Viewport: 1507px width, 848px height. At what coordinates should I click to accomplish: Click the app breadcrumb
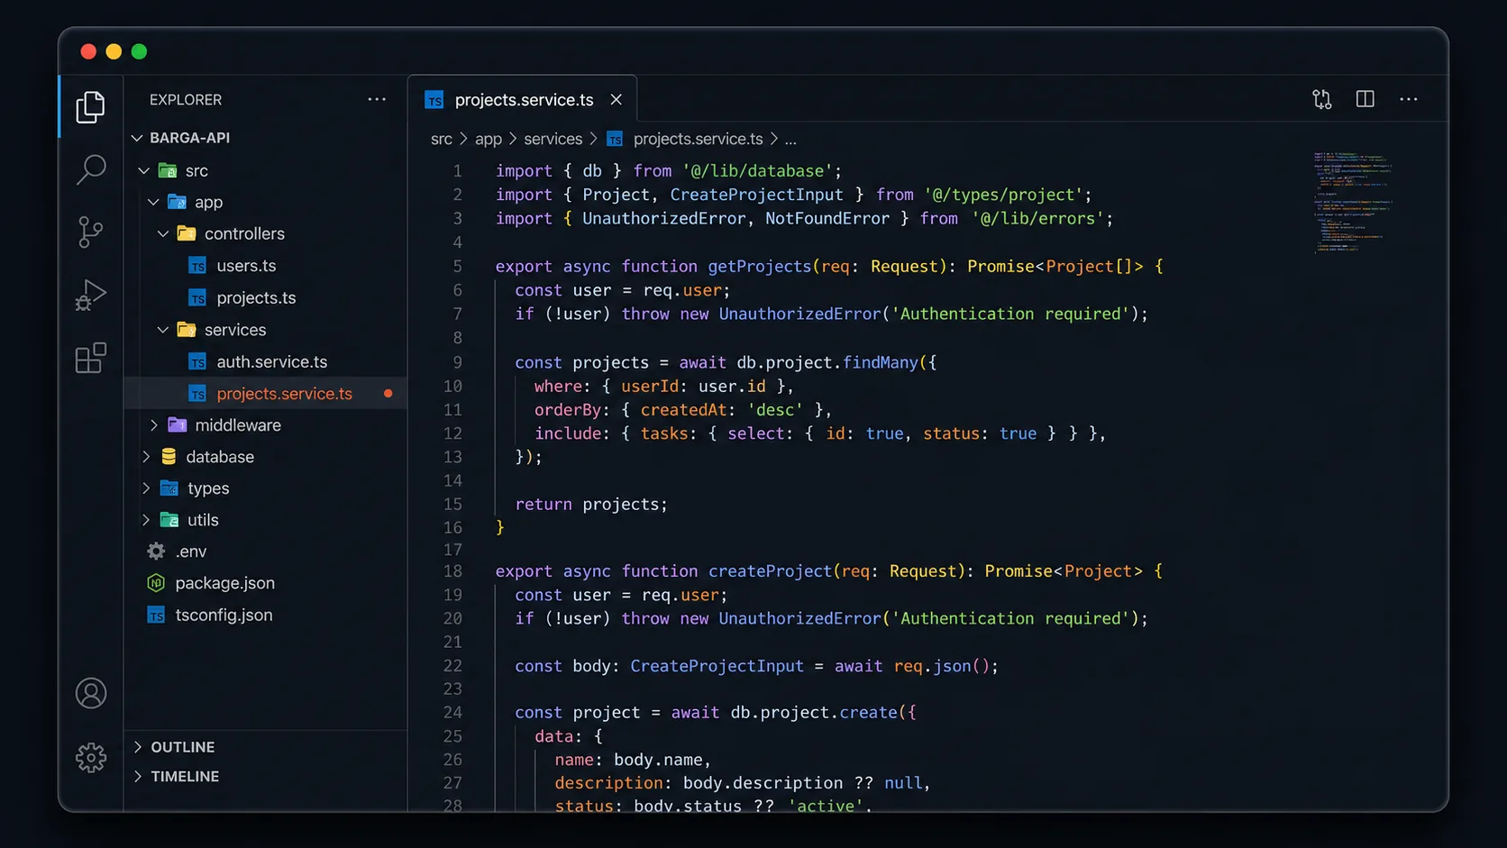tap(488, 139)
